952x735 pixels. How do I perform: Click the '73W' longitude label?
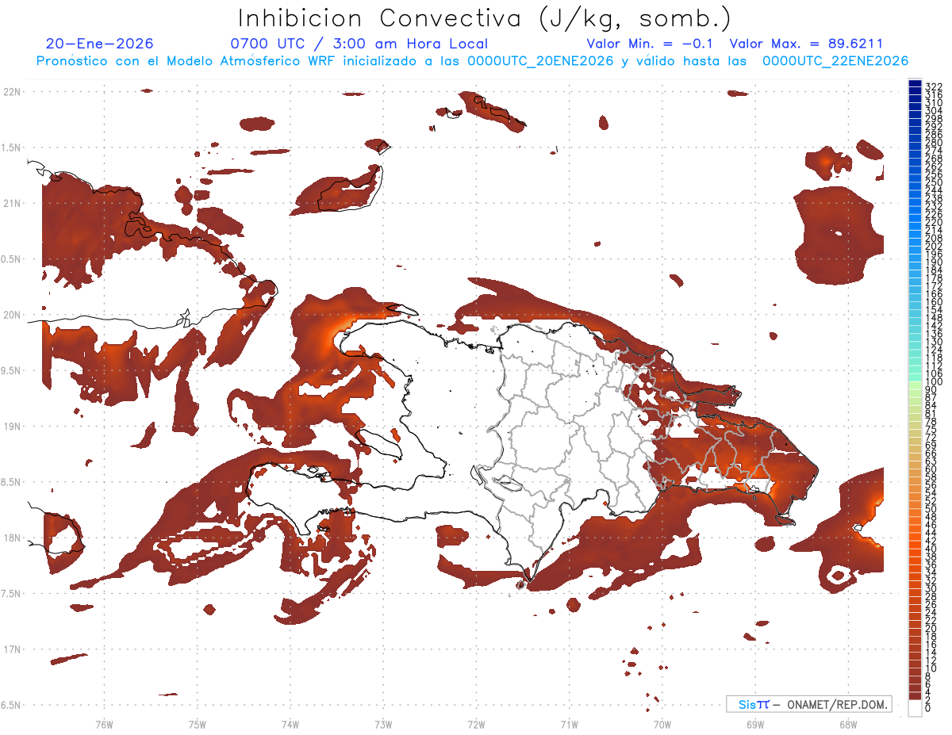click(383, 724)
